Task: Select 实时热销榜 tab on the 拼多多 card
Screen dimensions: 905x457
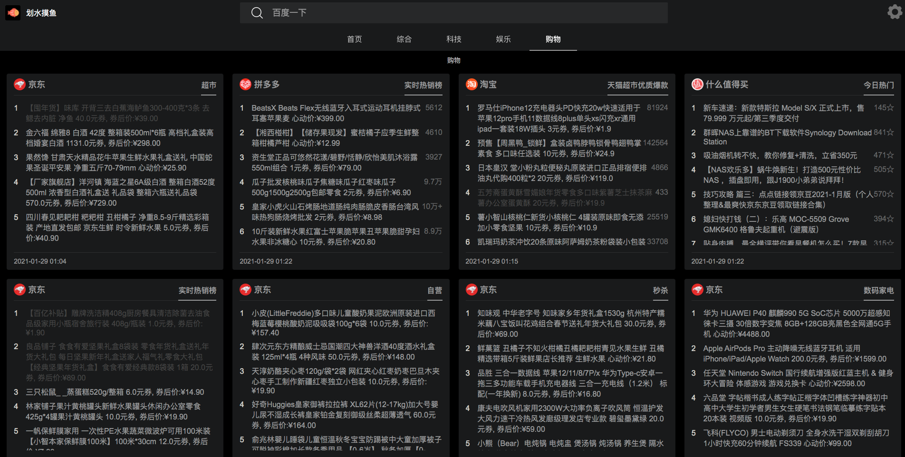Action: coord(423,86)
